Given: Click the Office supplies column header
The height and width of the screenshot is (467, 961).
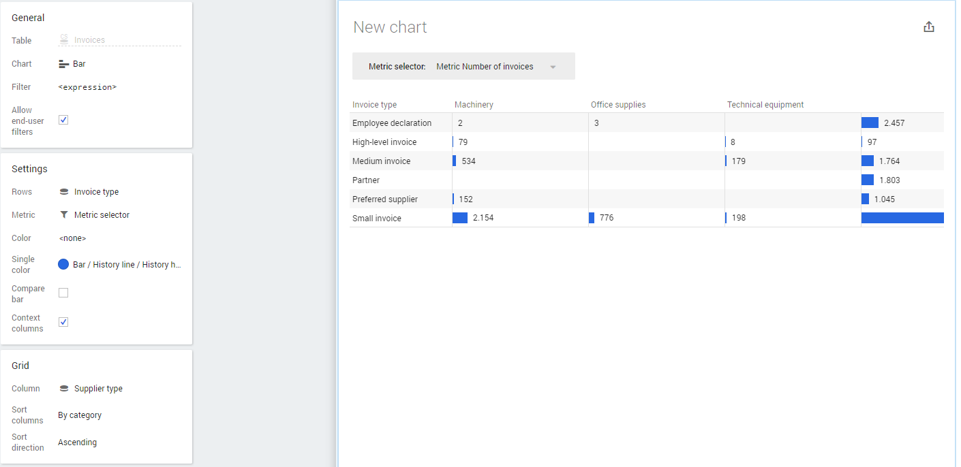Looking at the screenshot, I should tap(618, 105).
